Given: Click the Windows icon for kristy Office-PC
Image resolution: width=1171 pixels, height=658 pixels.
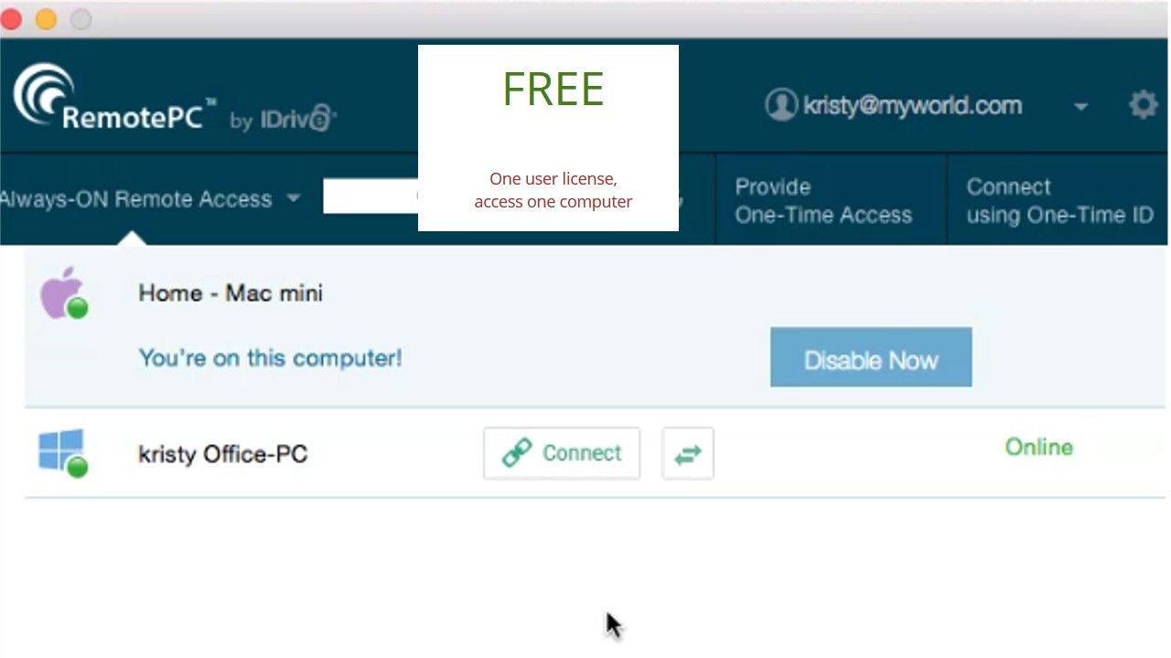Looking at the screenshot, I should (x=60, y=450).
